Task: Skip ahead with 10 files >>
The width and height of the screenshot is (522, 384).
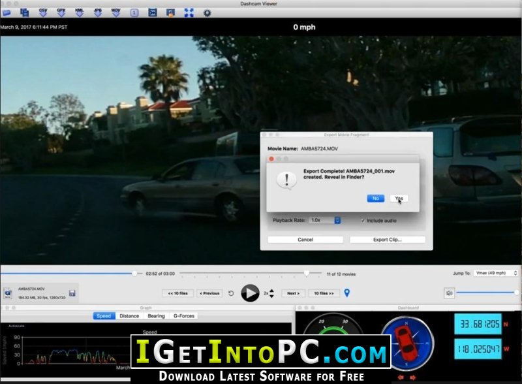Action: click(324, 293)
